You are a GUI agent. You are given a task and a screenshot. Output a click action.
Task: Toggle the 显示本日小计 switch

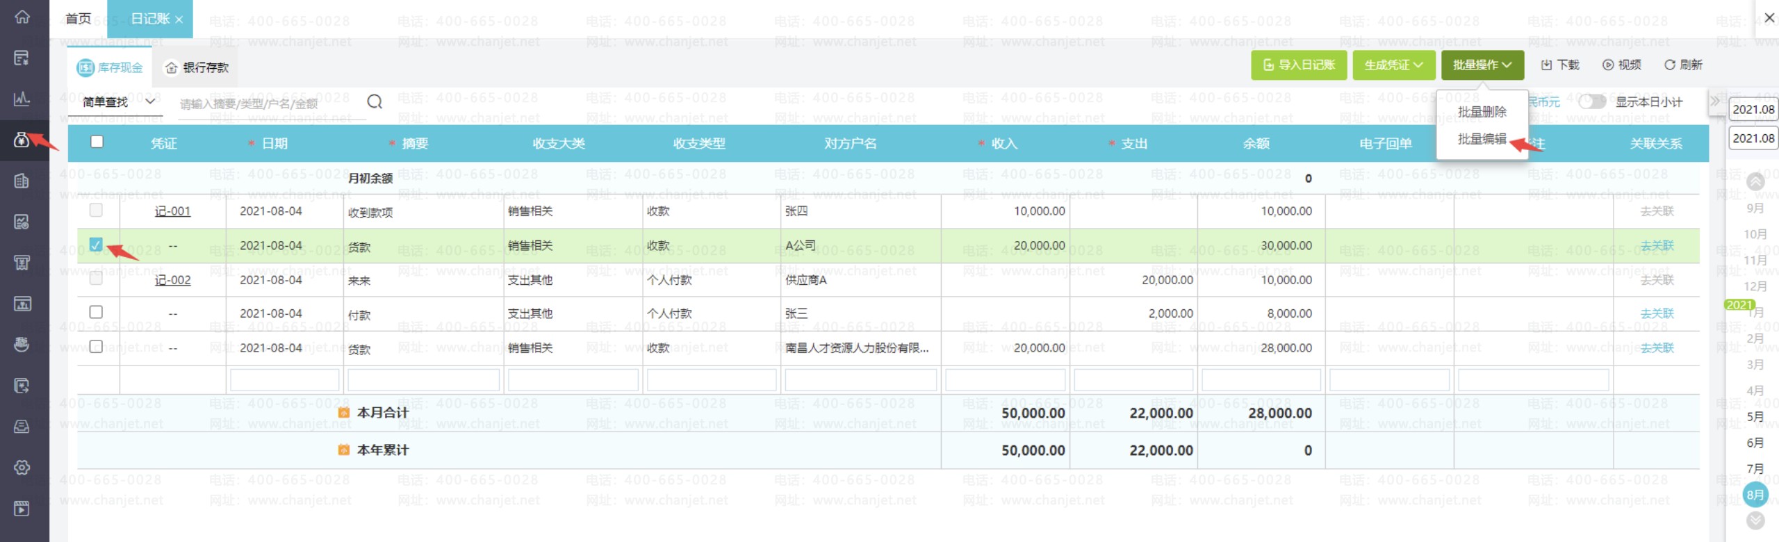[1592, 102]
